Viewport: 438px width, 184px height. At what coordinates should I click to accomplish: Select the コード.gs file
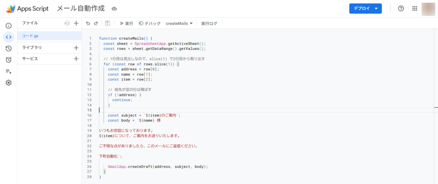click(50, 36)
